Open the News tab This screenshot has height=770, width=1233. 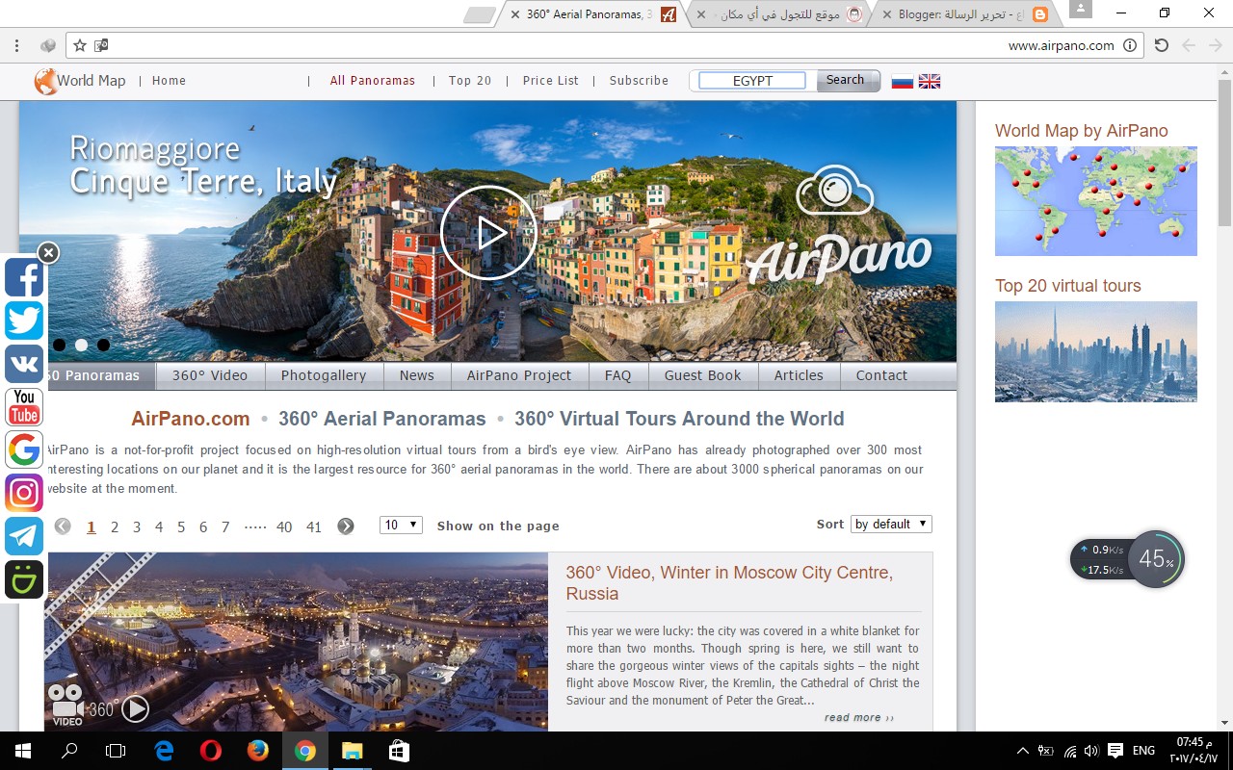(417, 375)
